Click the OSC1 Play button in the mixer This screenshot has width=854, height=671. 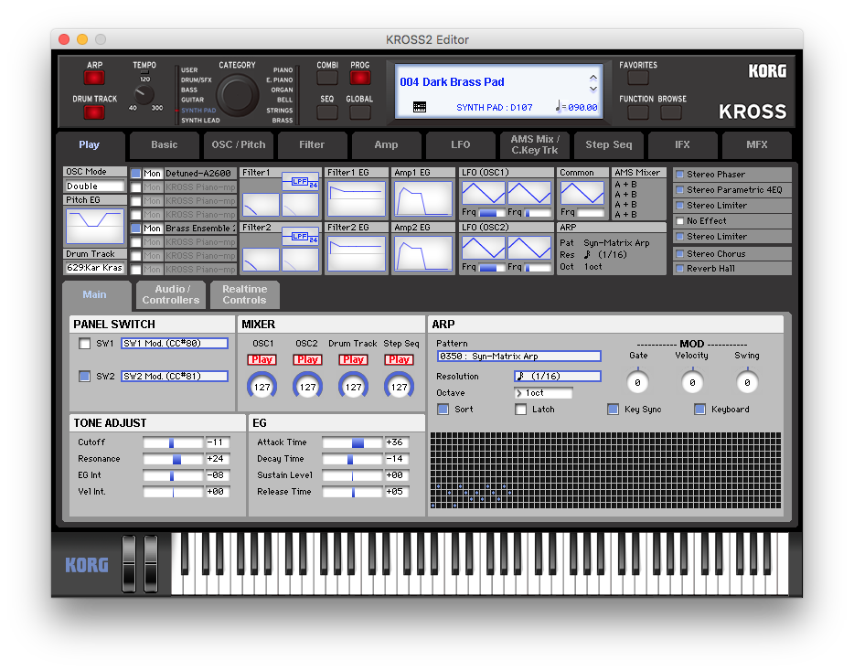point(262,360)
